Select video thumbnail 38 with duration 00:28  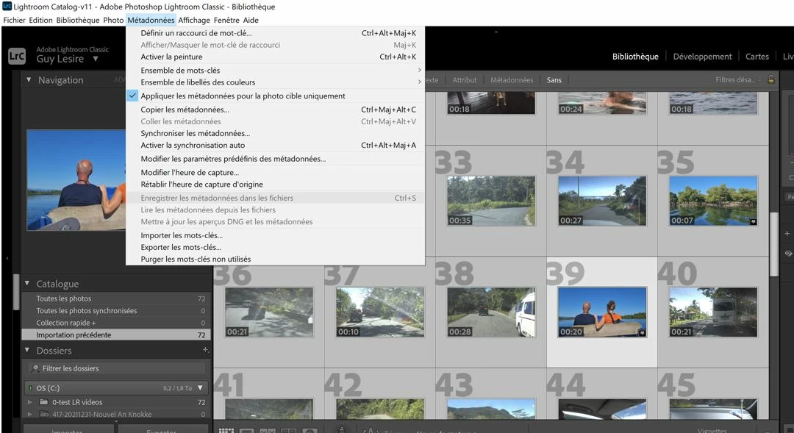491,312
